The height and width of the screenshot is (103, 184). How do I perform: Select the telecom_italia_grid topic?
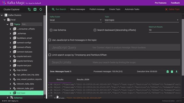tap(25, 88)
